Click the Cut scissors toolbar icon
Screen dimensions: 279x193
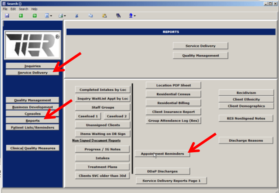pos(77,16)
